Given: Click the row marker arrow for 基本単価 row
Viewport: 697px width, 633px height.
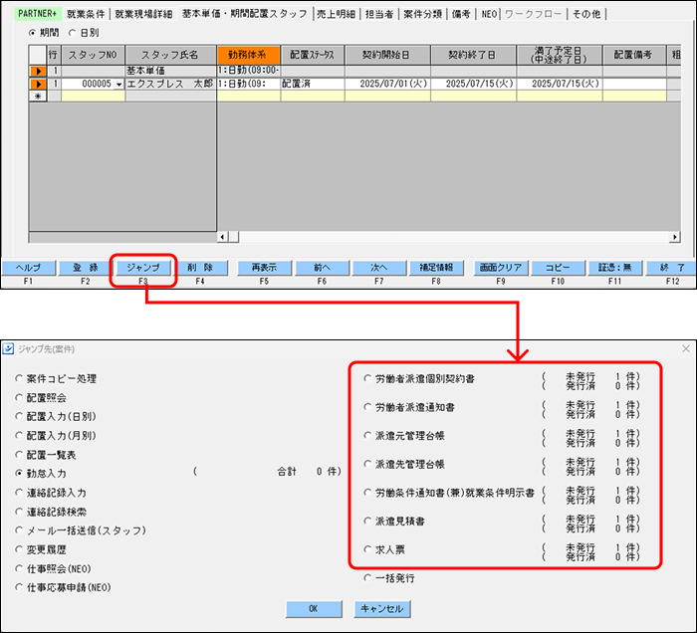Looking at the screenshot, I should (38, 71).
